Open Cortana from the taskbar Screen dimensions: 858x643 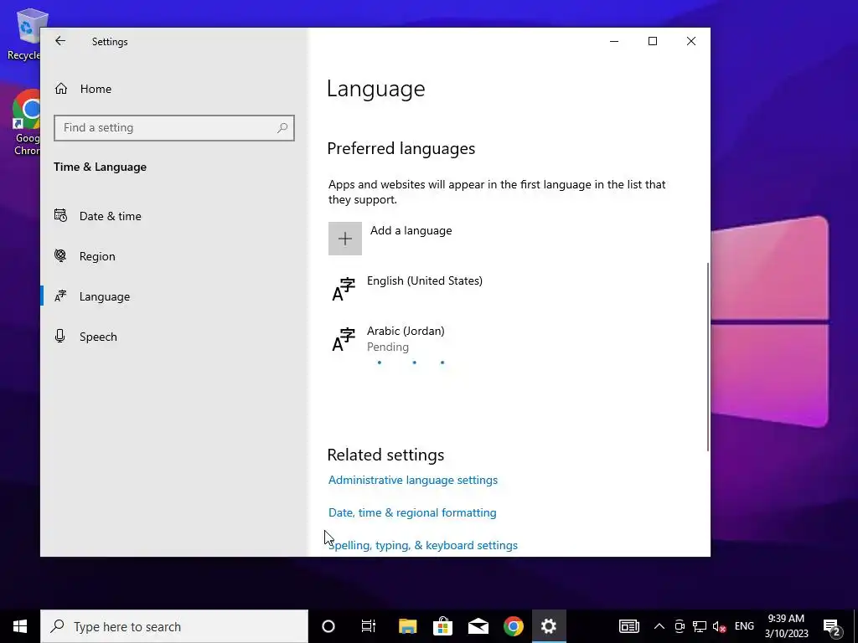328,626
